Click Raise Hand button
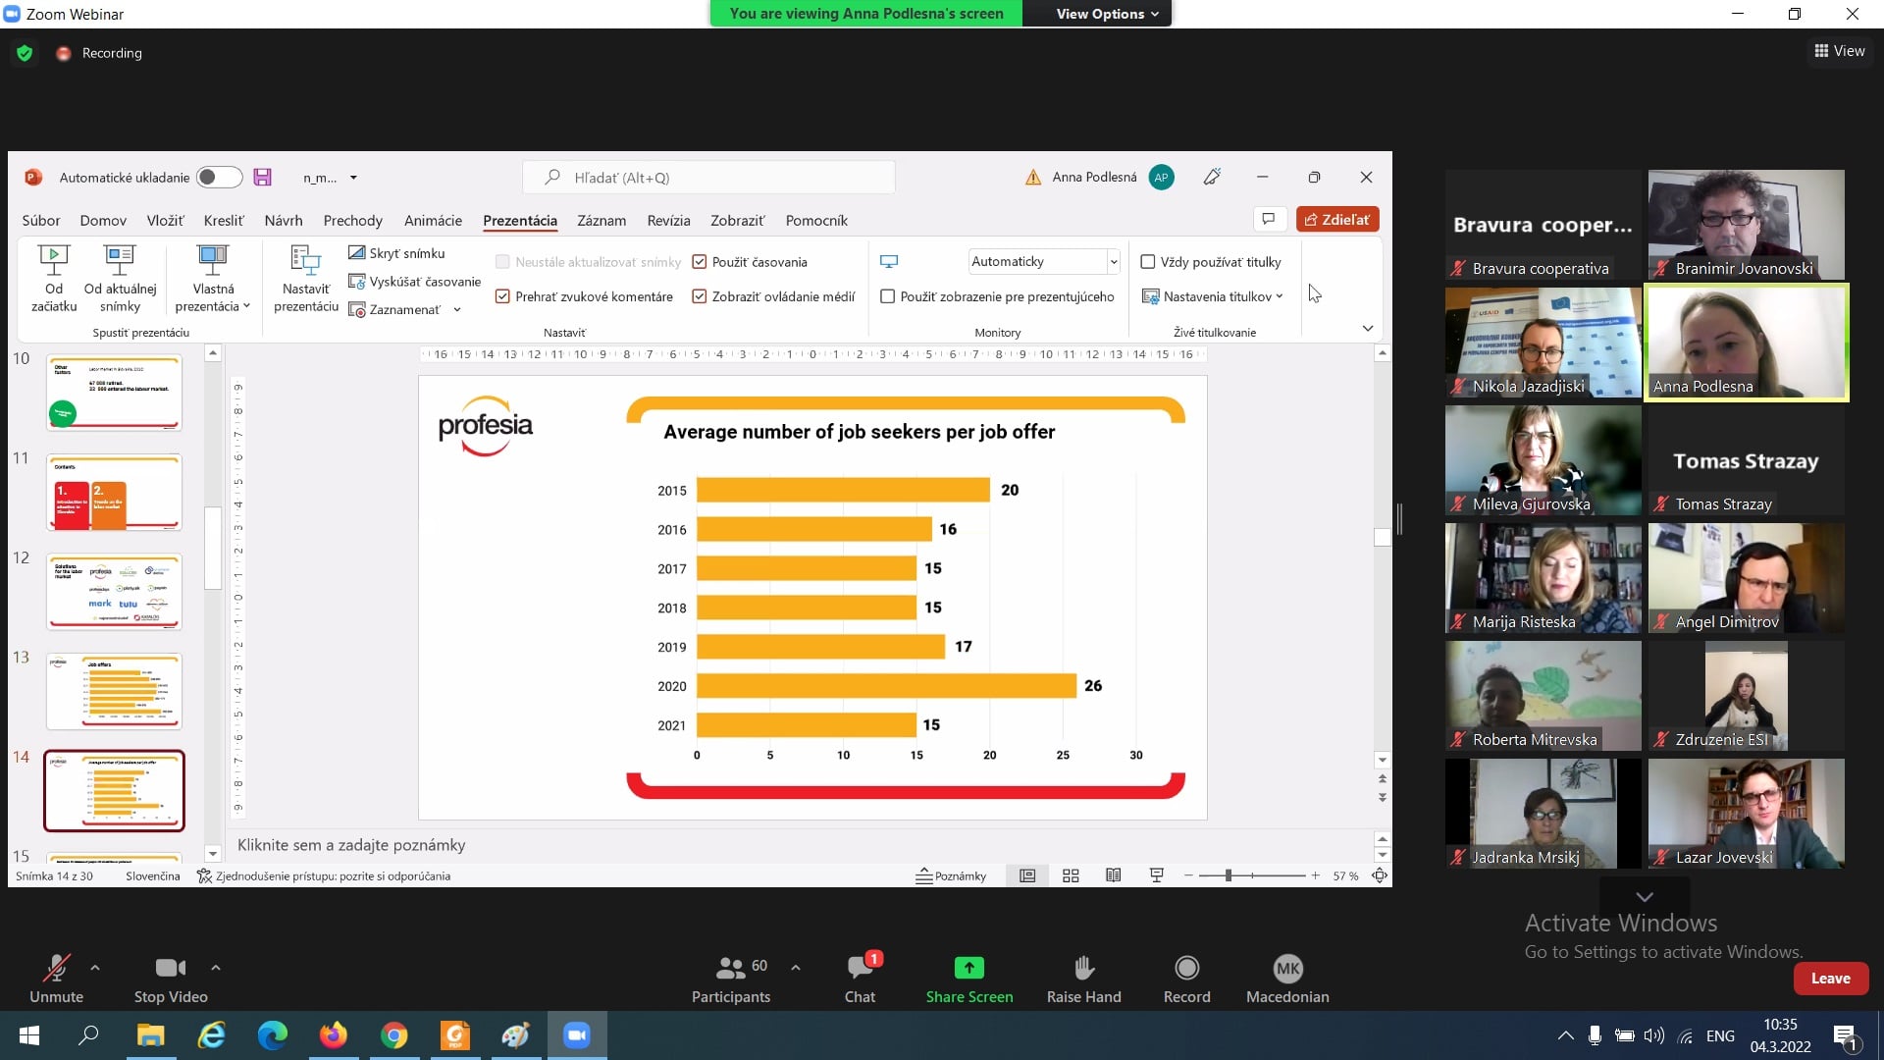 coord(1084,979)
